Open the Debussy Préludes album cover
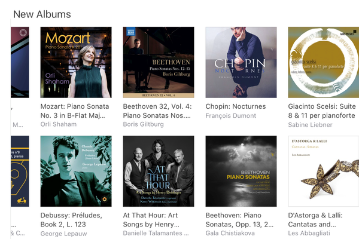This screenshot has width=359, height=239. pos(76,171)
